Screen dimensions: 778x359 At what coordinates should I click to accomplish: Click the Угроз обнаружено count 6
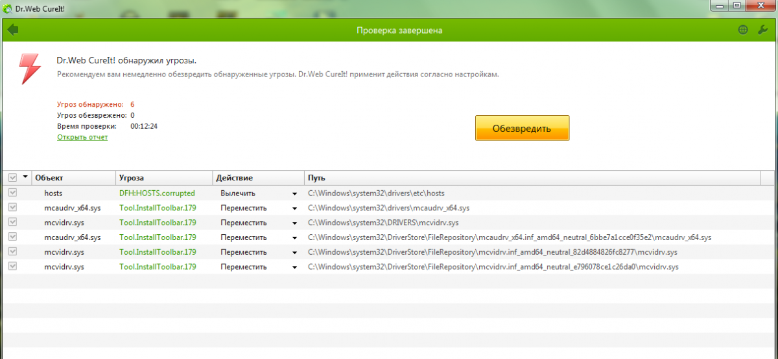132,104
